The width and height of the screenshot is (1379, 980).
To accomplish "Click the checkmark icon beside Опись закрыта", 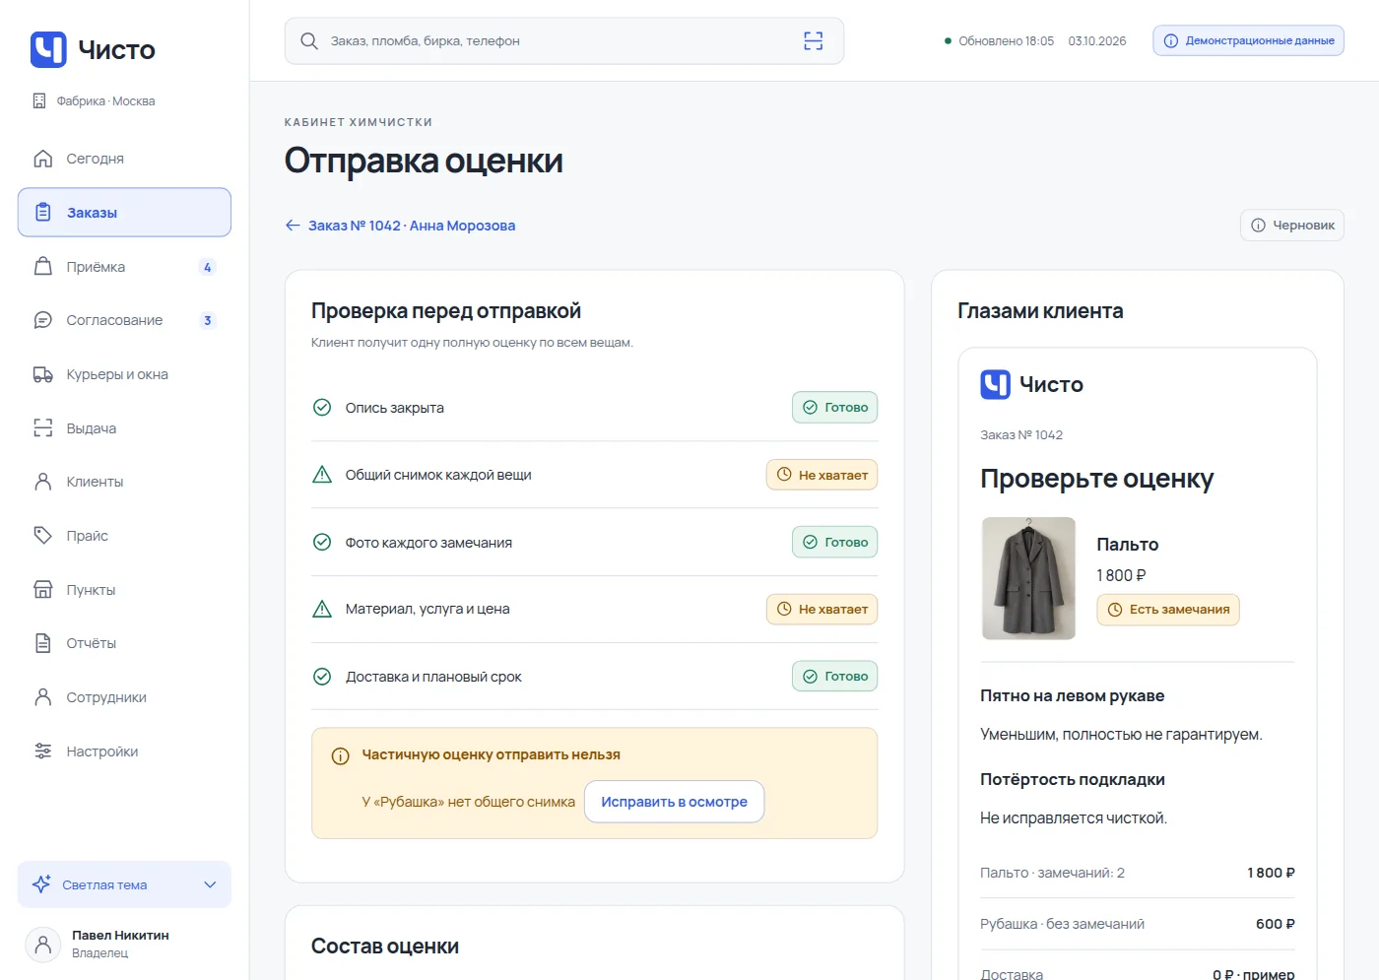I will 322,407.
